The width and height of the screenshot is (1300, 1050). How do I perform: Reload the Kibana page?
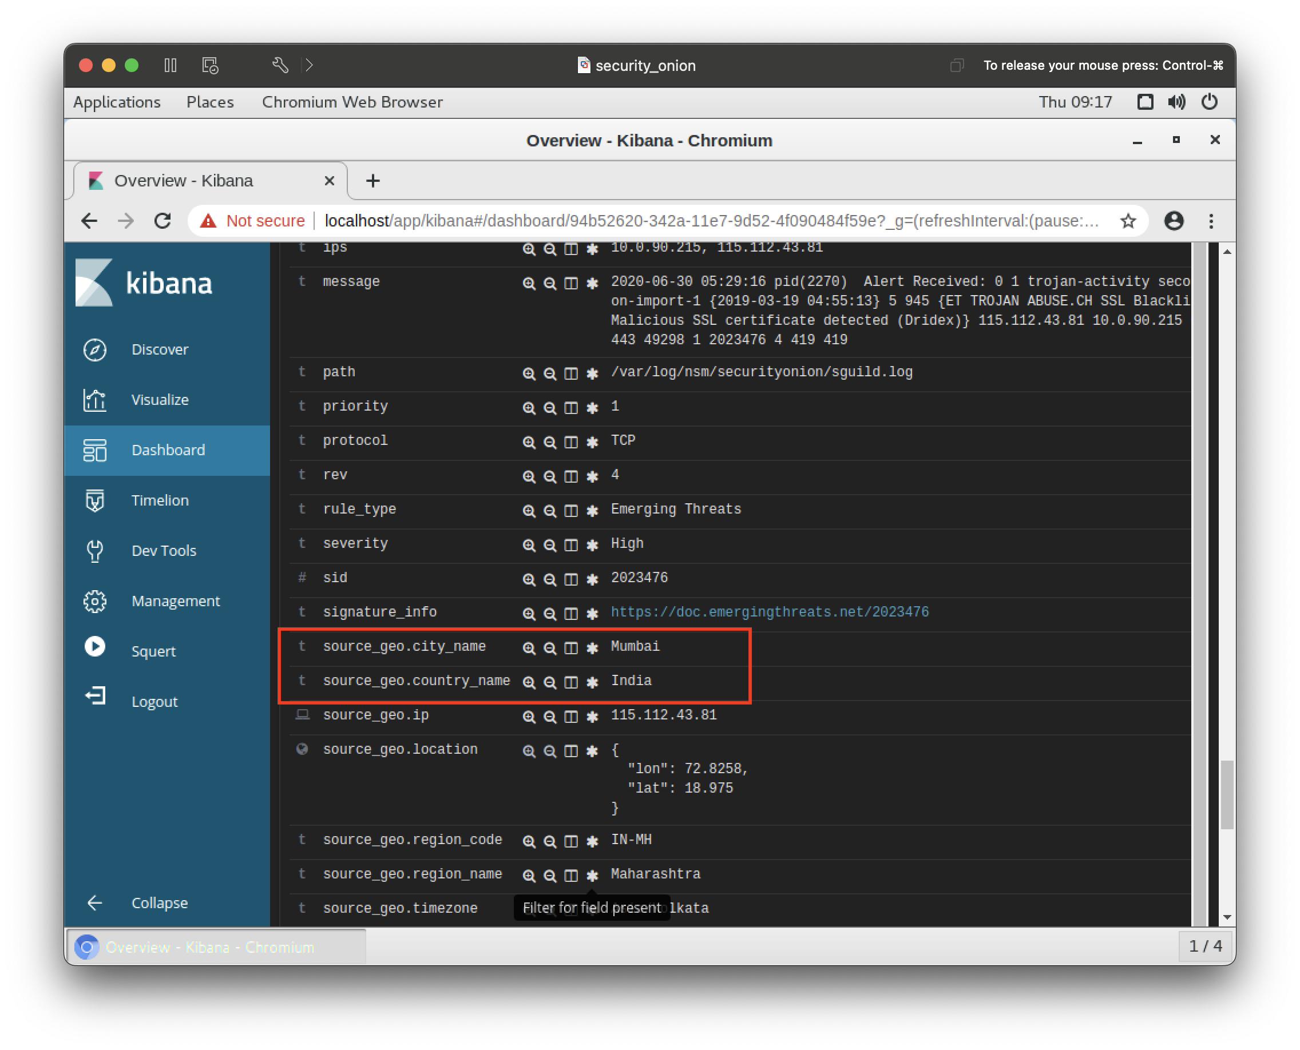pyautogui.click(x=162, y=221)
